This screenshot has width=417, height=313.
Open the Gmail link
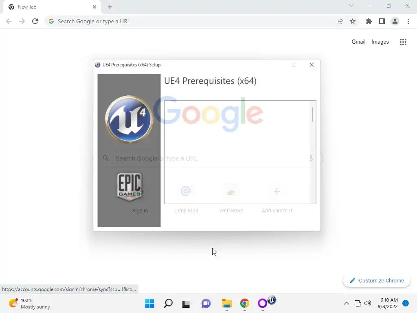click(358, 42)
